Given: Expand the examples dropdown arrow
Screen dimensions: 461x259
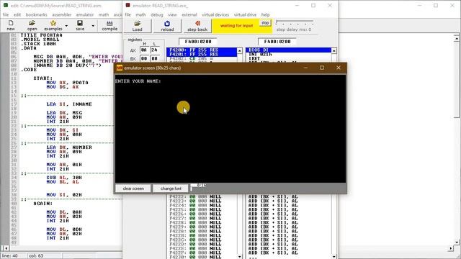Looking at the screenshot, I should [66, 26].
